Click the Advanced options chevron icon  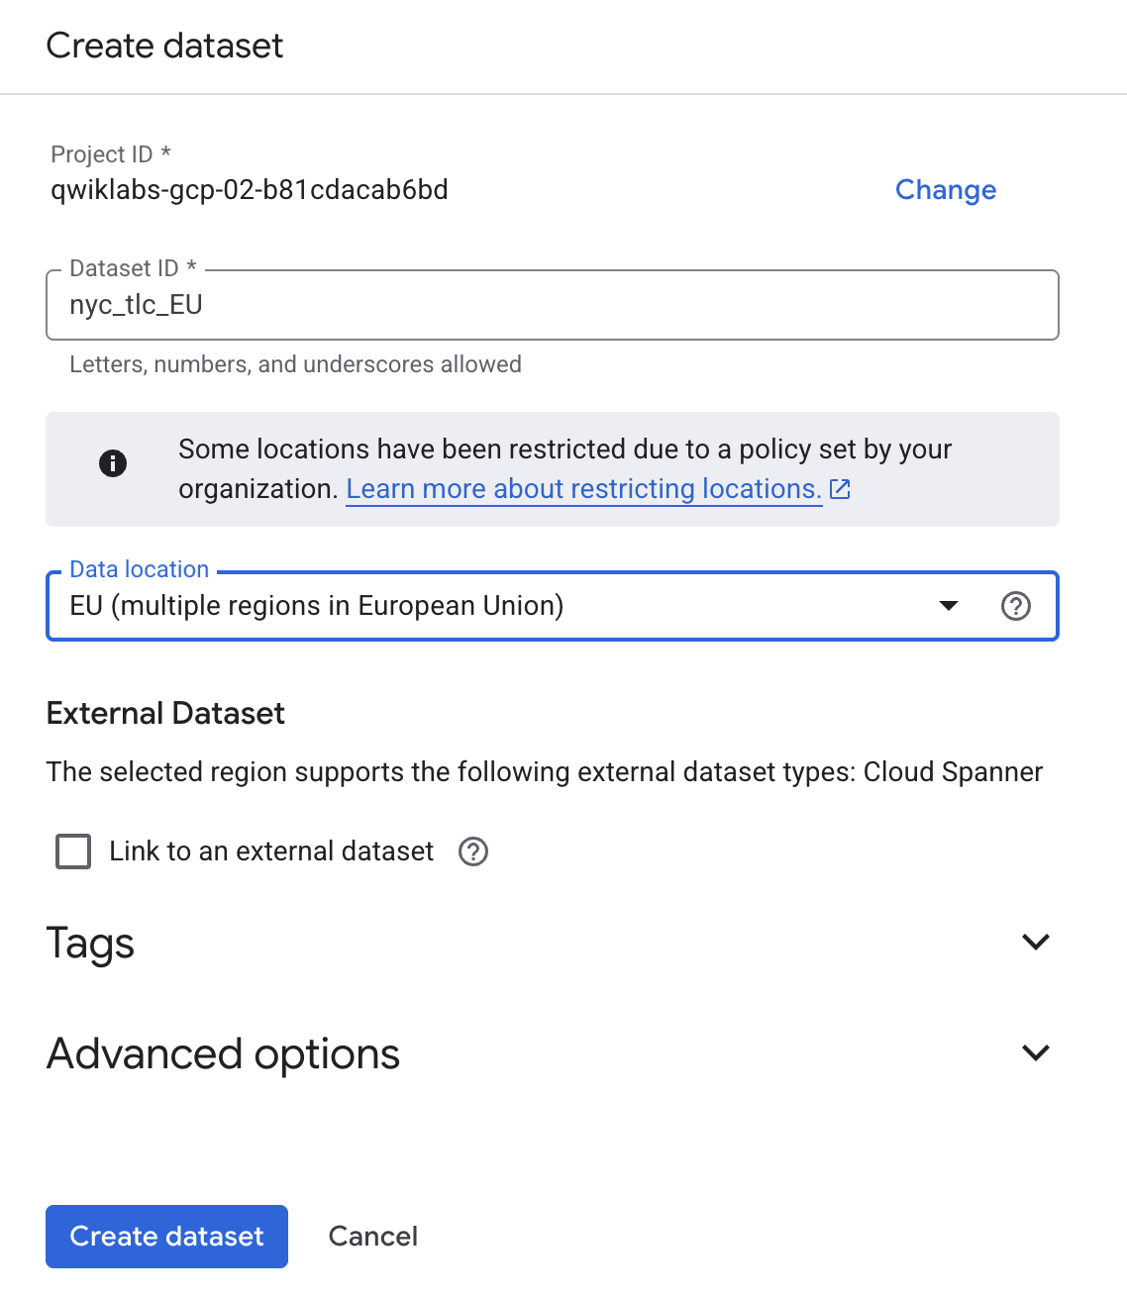[1036, 1052]
